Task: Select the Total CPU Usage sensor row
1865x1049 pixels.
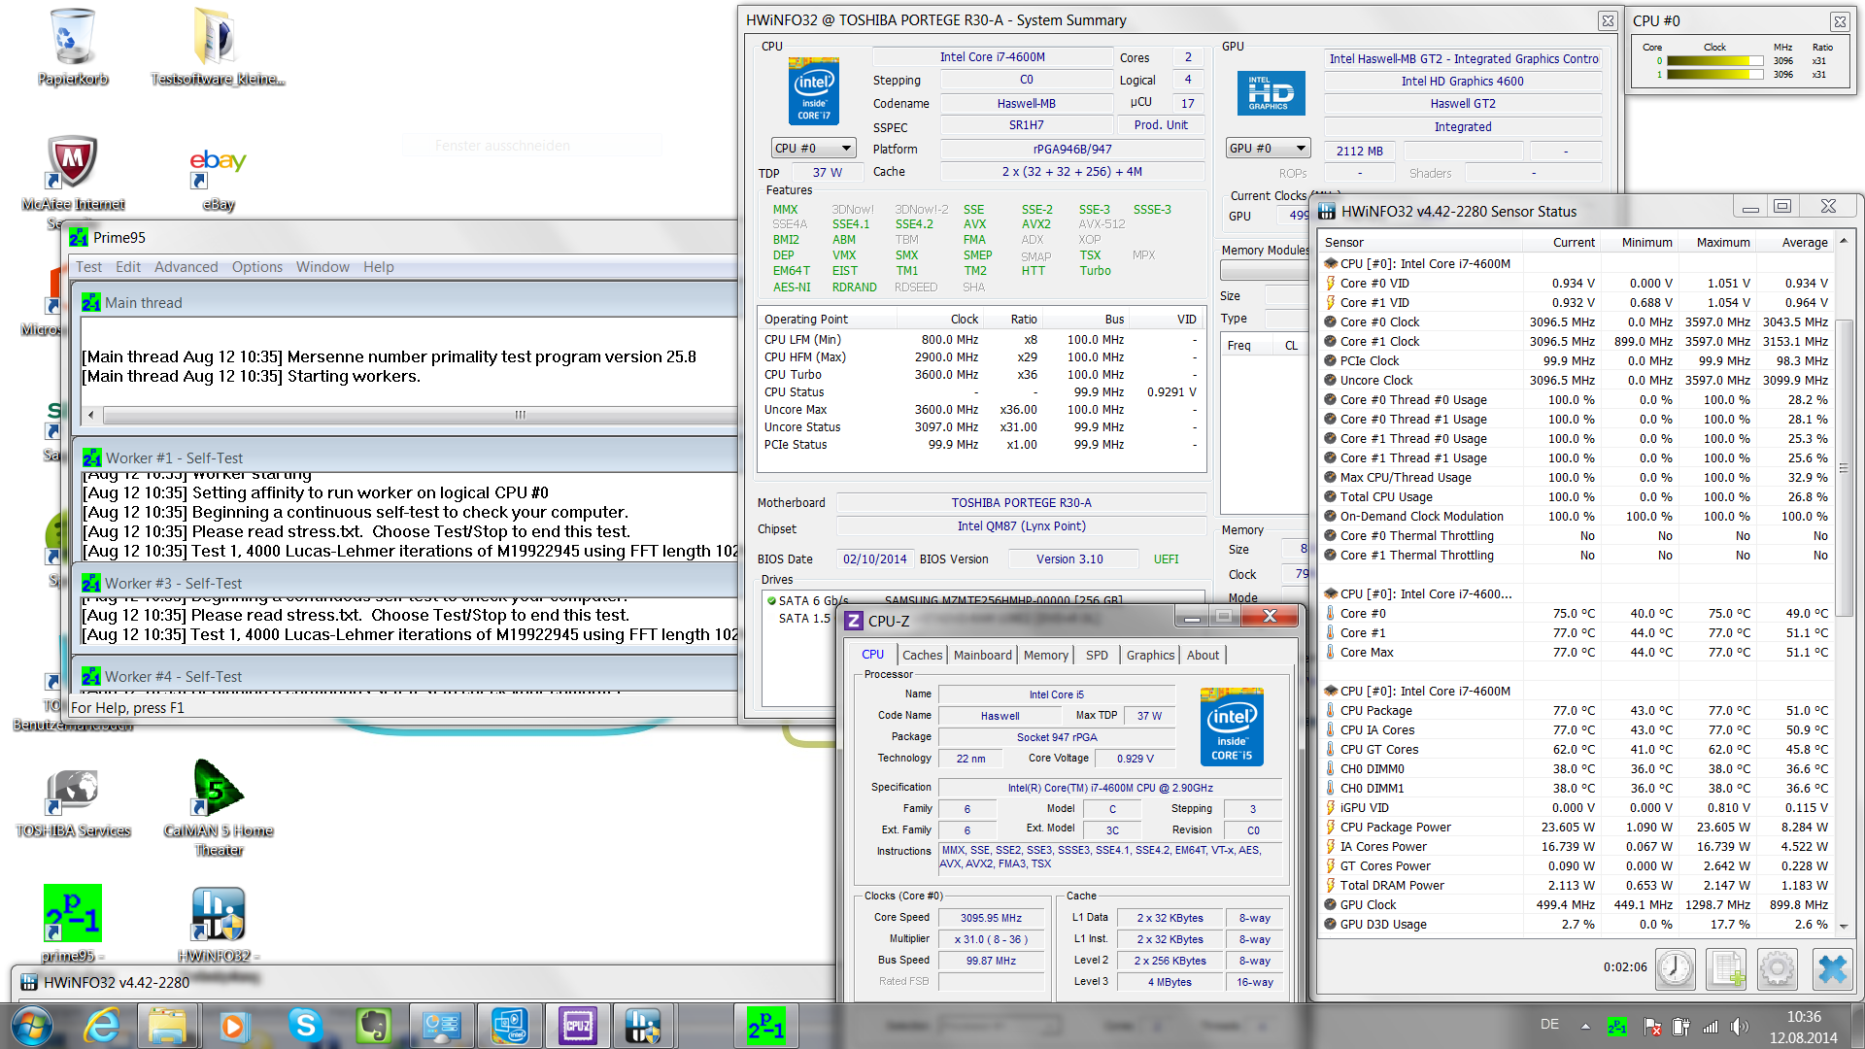Action: point(1577,497)
